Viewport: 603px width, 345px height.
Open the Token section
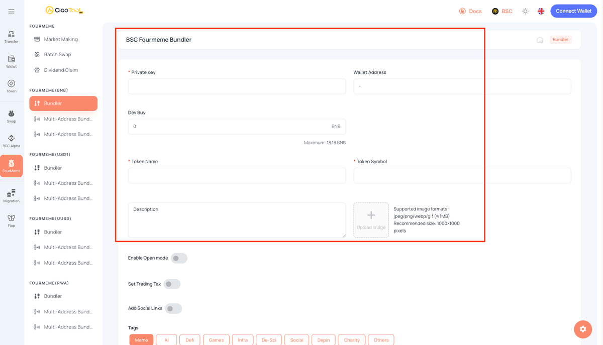tap(11, 86)
